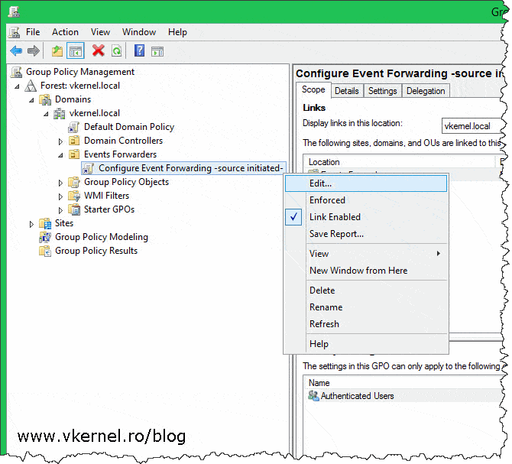Choose Delete from the context menu

[366, 290]
